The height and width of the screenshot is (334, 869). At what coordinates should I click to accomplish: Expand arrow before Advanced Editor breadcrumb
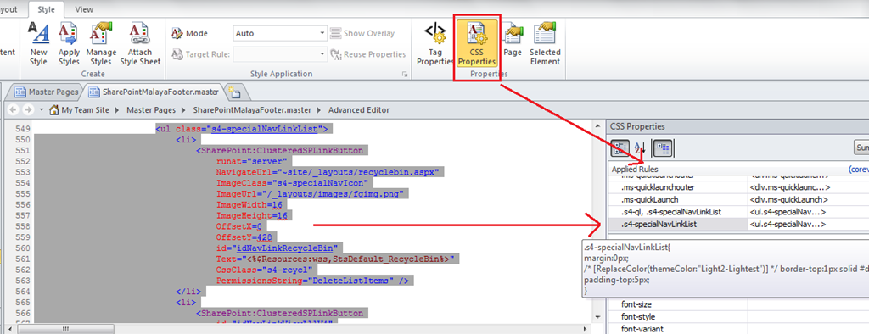[319, 109]
